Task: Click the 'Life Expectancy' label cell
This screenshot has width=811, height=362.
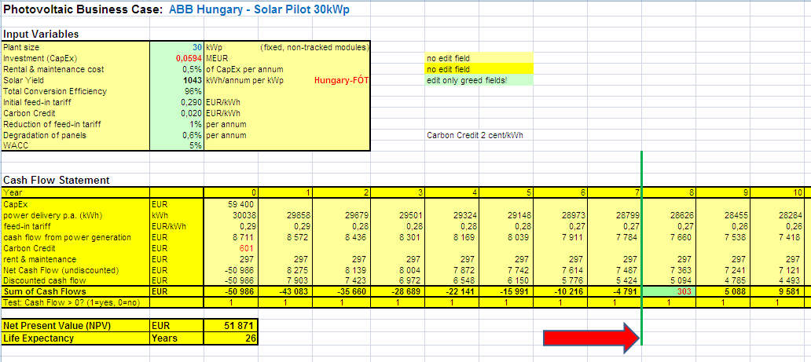Action: coord(75,338)
